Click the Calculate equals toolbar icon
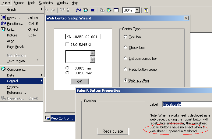 (x=93, y=10)
